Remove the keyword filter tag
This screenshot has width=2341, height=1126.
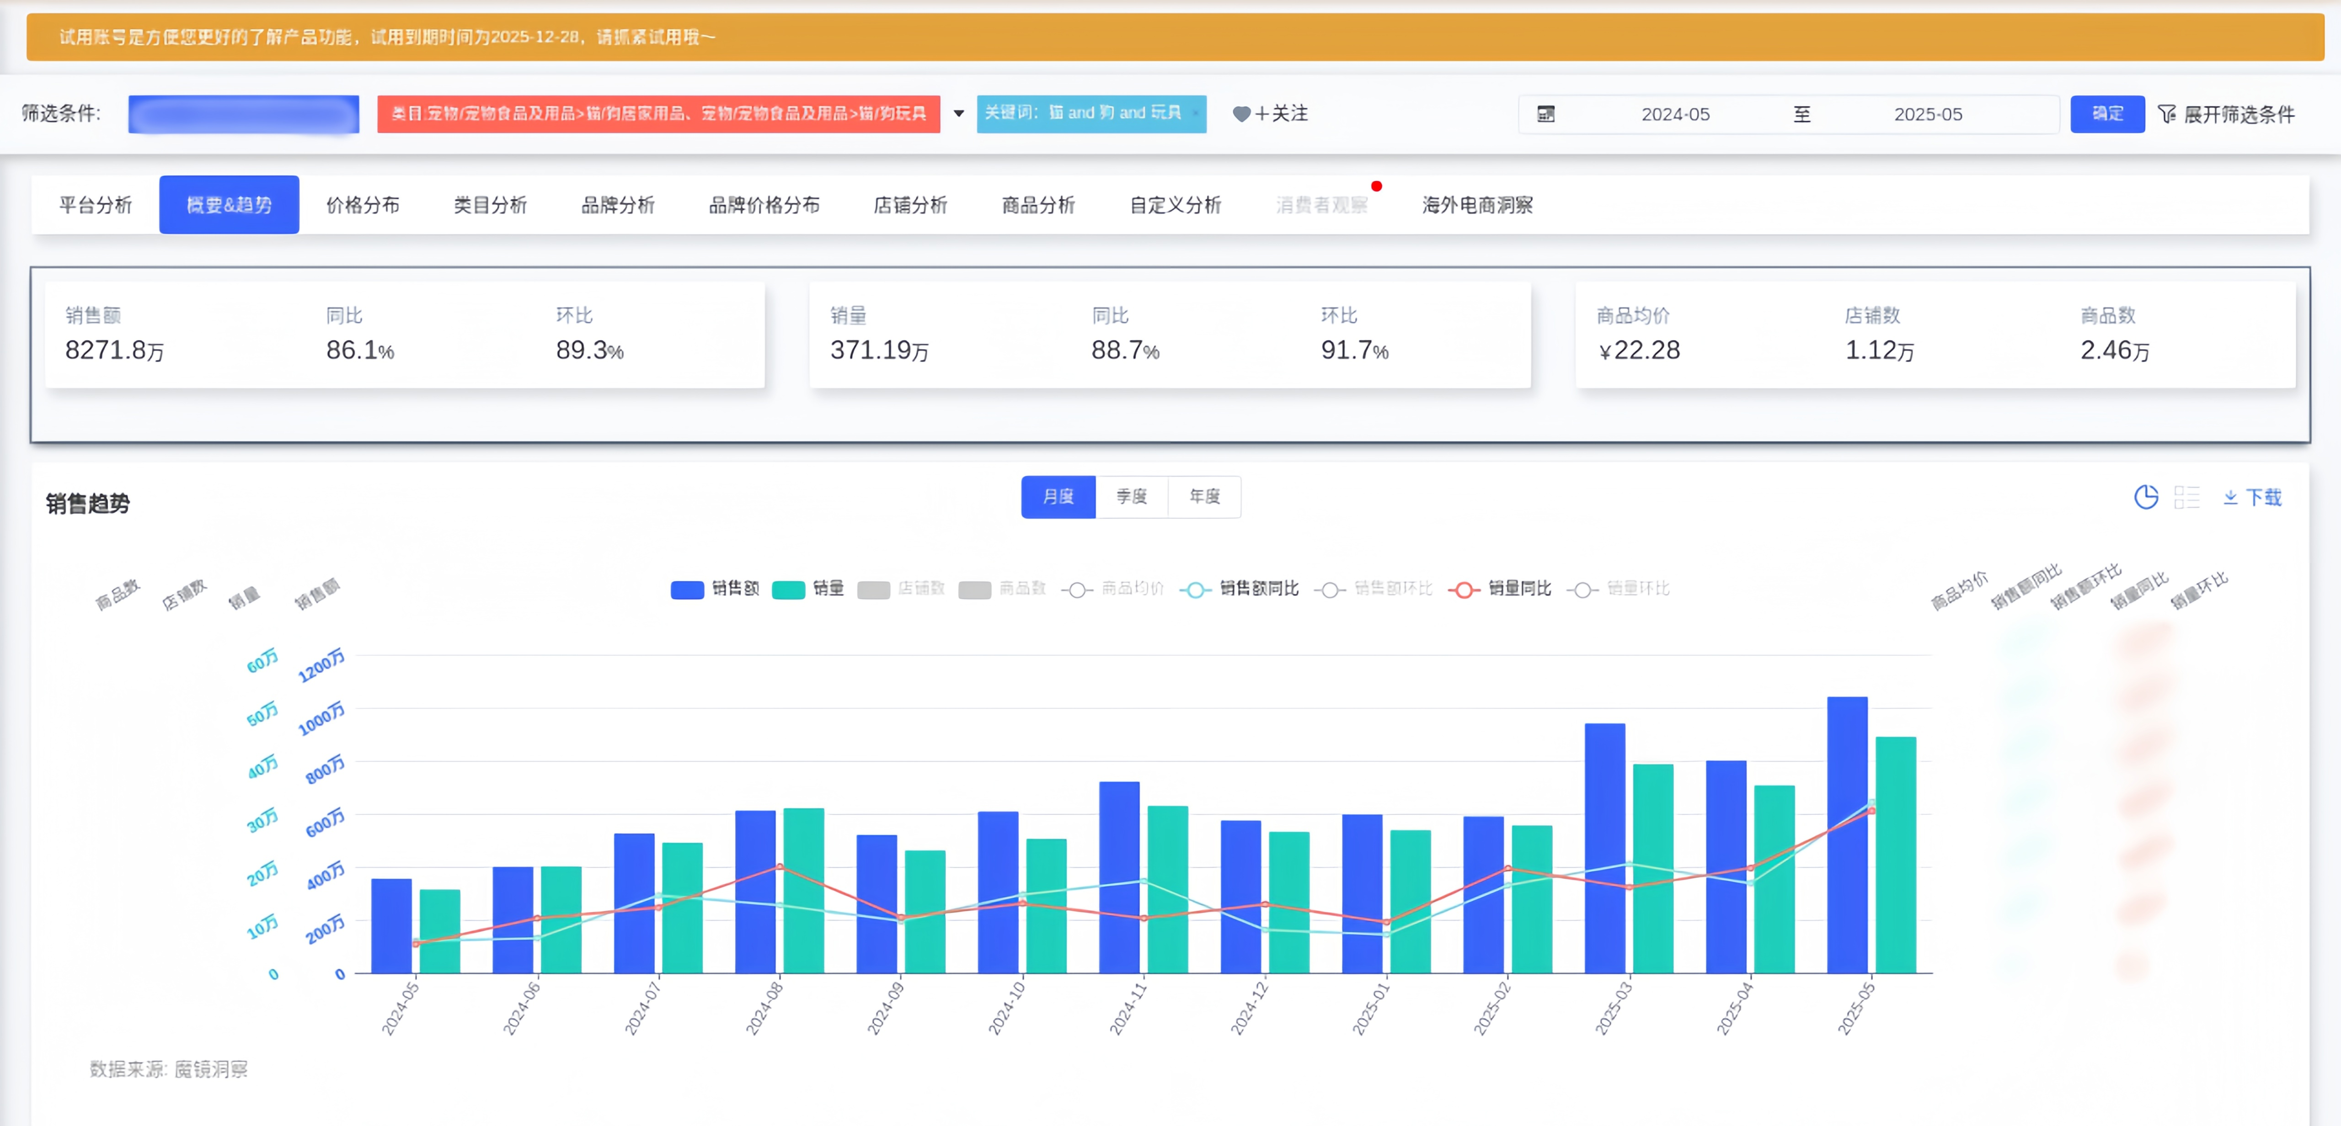[x=1196, y=113]
